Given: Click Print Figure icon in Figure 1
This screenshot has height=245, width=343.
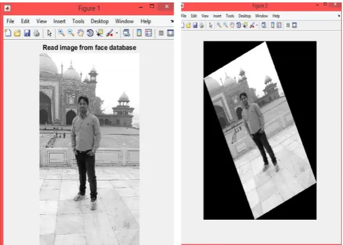Looking at the screenshot, I should click(x=36, y=33).
